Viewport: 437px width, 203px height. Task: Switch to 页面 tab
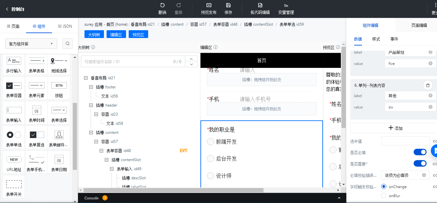[13, 26]
